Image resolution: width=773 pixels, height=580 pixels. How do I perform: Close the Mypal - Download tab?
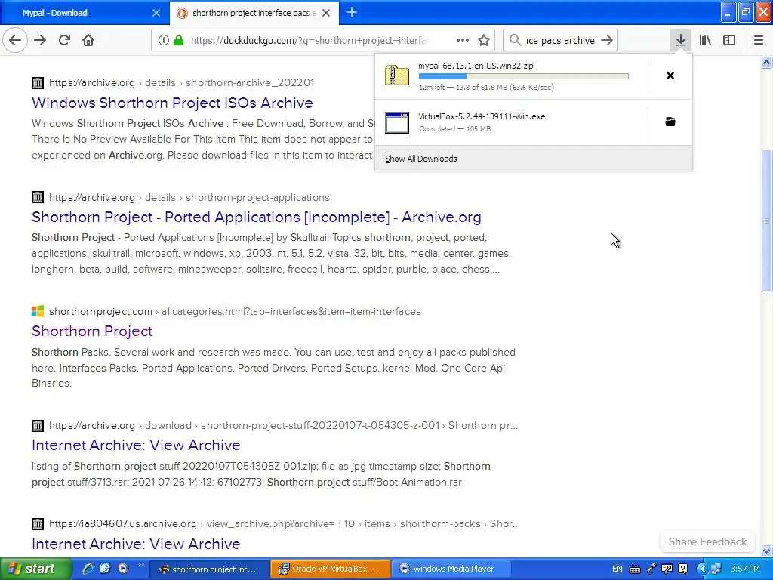pos(156,13)
